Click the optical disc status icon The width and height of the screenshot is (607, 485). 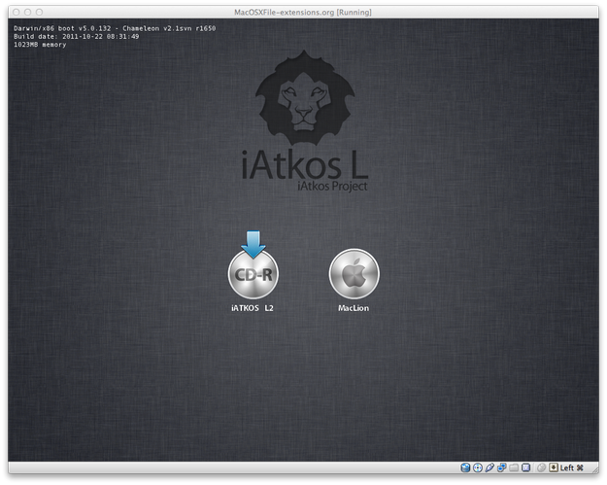pos(478,468)
